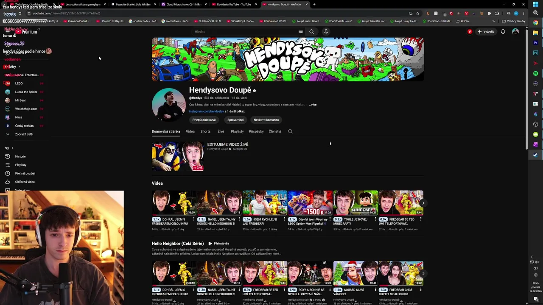Open the instagram.com/hendoslav link
543x305 pixels.
(207, 111)
